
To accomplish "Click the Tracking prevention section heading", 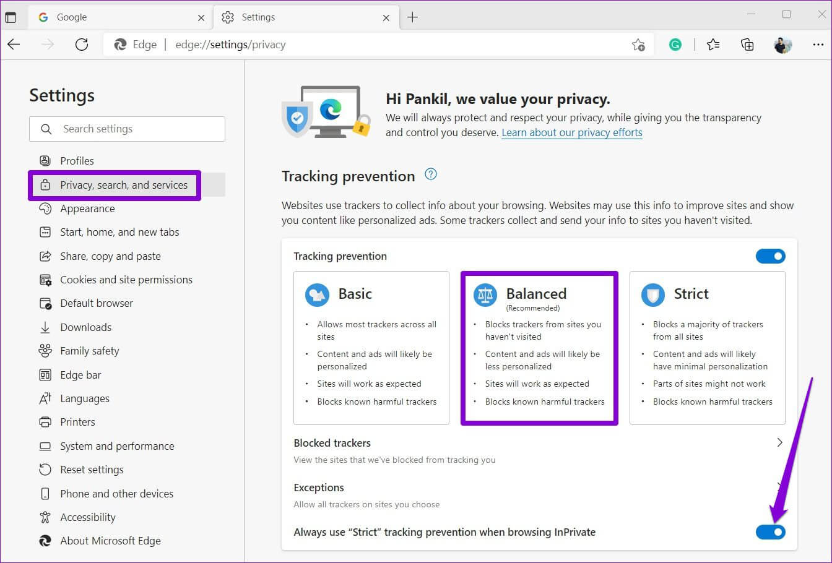I will tap(348, 176).
